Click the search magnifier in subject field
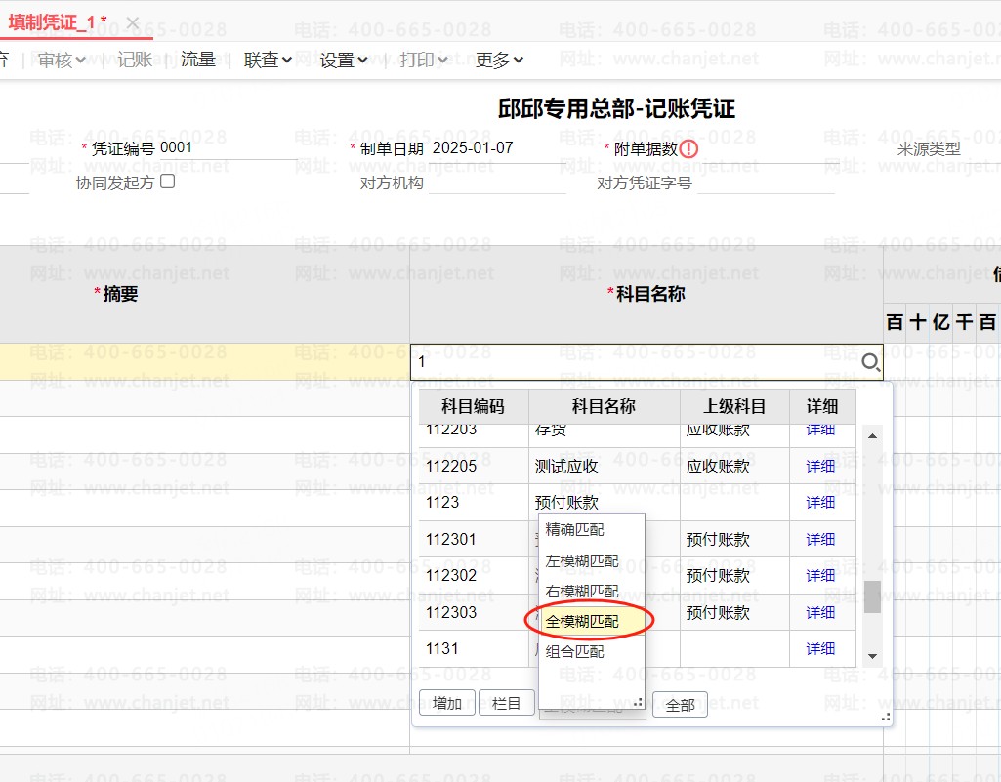This screenshot has height=782, width=1001. pos(871,363)
